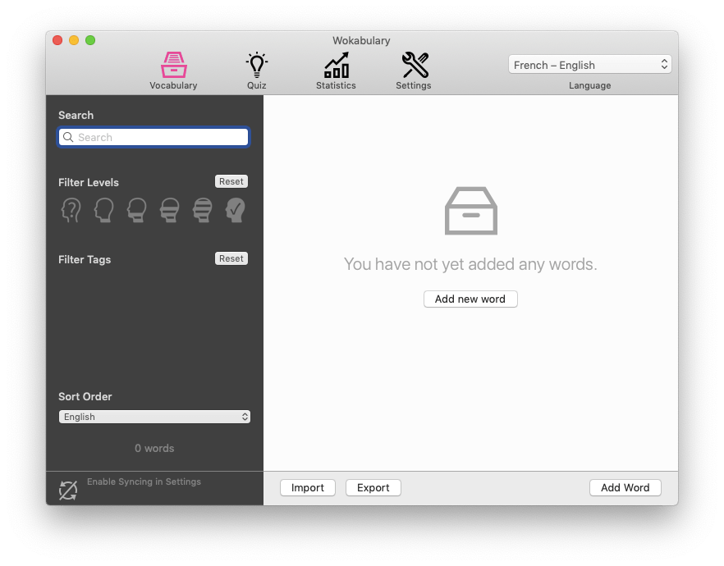Close the Wokabulary window
The height and width of the screenshot is (566, 724).
coord(57,40)
